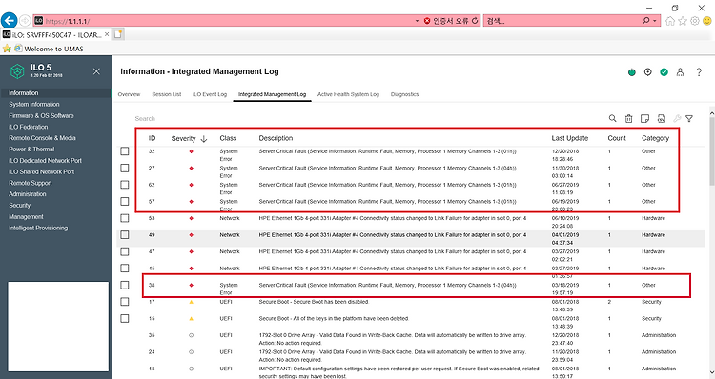Open browser home icon
The width and height of the screenshot is (715, 379).
click(x=670, y=21)
